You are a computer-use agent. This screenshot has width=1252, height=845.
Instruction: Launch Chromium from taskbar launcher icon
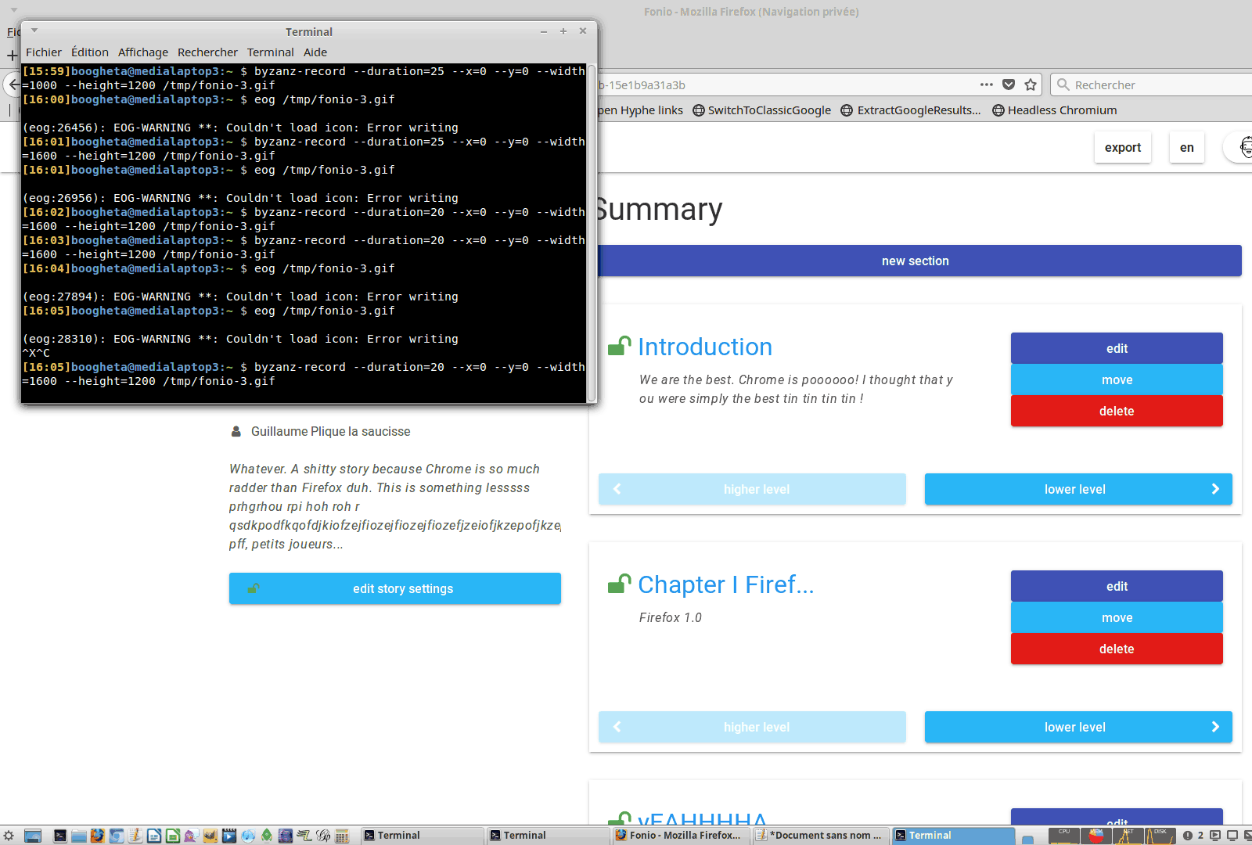click(x=117, y=836)
